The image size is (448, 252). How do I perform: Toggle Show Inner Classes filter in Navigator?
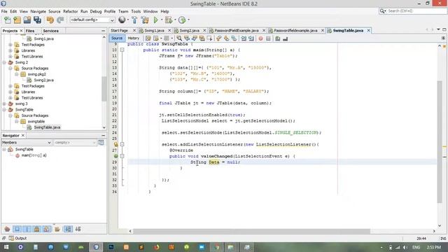click(x=47, y=229)
